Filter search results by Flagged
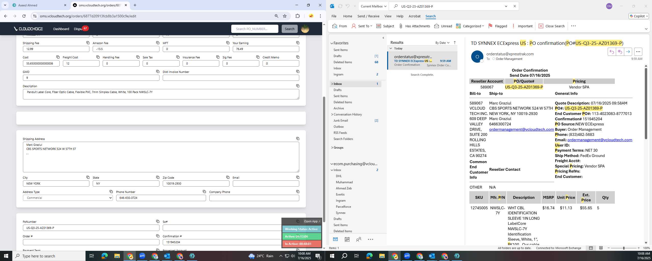 coord(498,26)
